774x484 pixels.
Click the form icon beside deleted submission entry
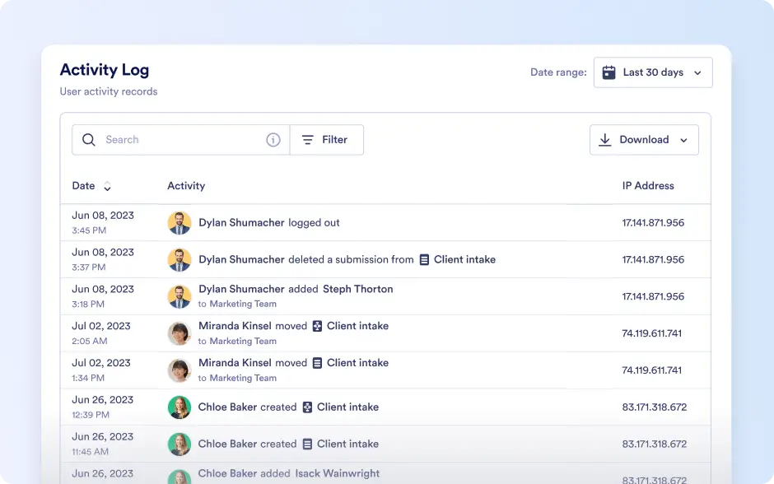[x=424, y=259]
